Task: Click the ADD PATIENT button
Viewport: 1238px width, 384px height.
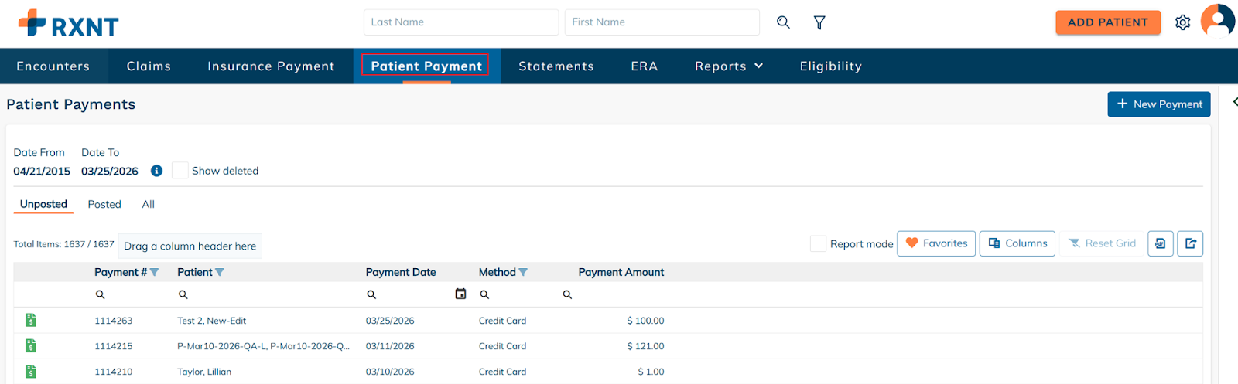Action: (1107, 22)
